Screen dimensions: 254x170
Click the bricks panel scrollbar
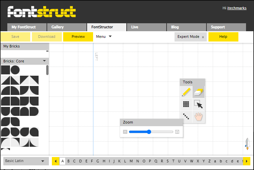47,70
